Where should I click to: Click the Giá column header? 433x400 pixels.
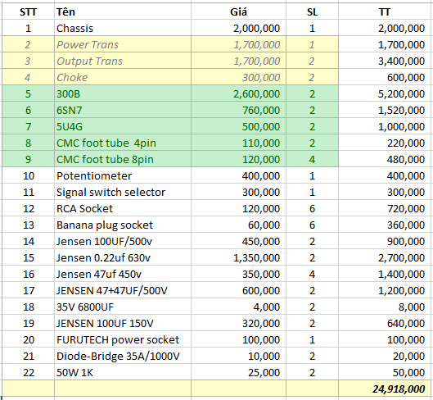click(238, 11)
